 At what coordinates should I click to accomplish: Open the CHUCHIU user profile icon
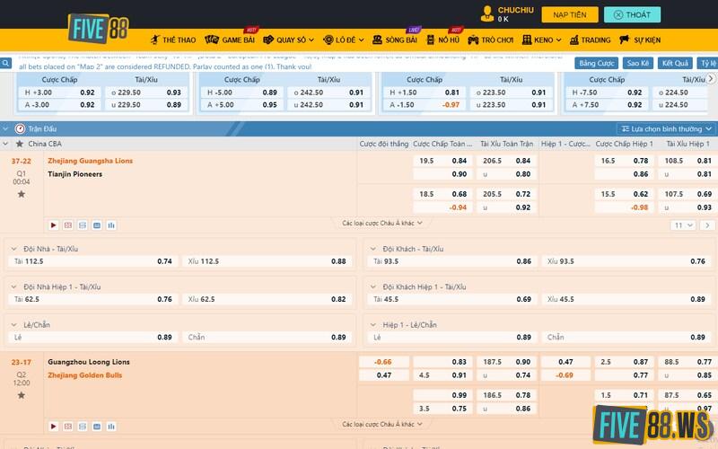point(486,13)
